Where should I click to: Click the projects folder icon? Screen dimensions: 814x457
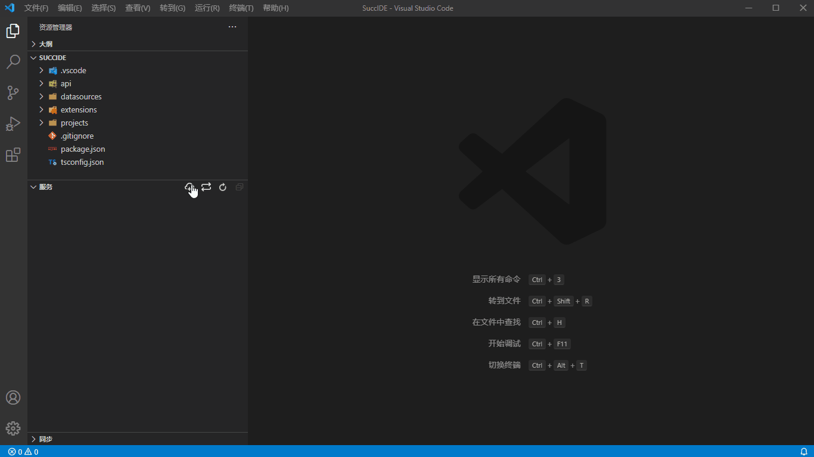point(53,123)
